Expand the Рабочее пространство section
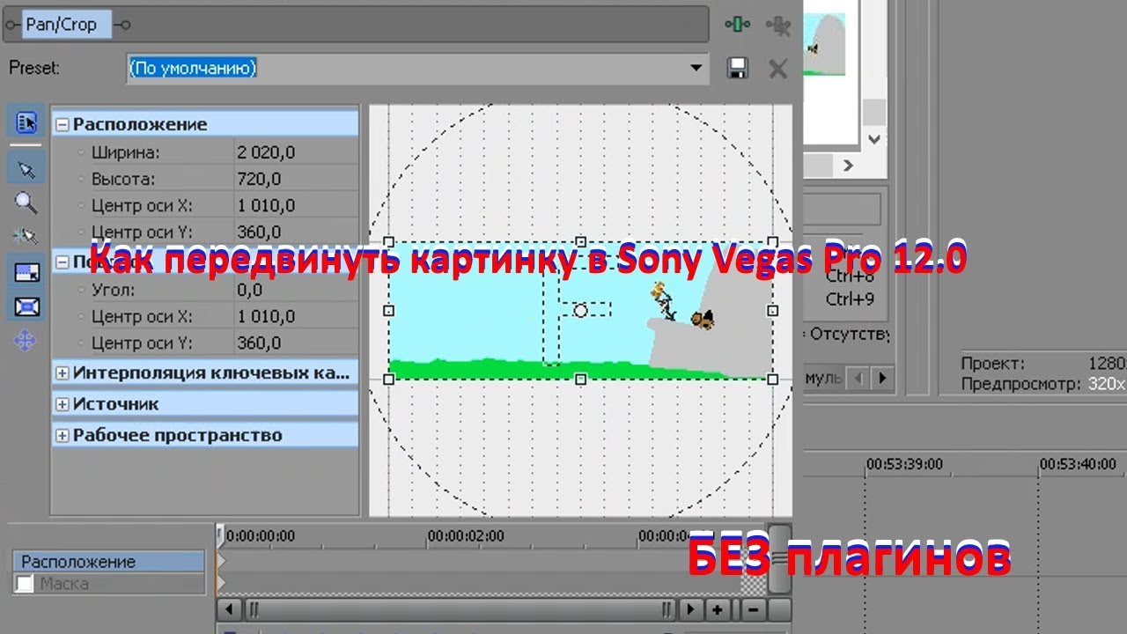Image resolution: width=1127 pixels, height=634 pixels. 62,435
